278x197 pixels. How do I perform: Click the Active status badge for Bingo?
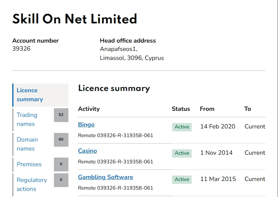182,127
